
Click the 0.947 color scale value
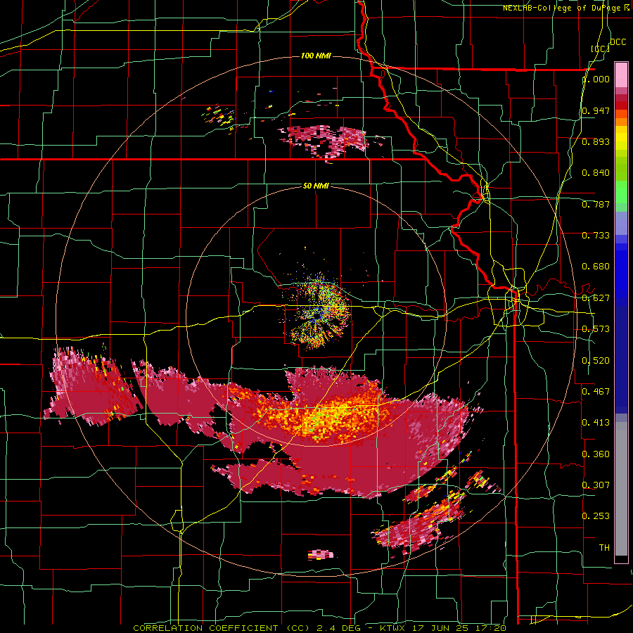pos(596,110)
